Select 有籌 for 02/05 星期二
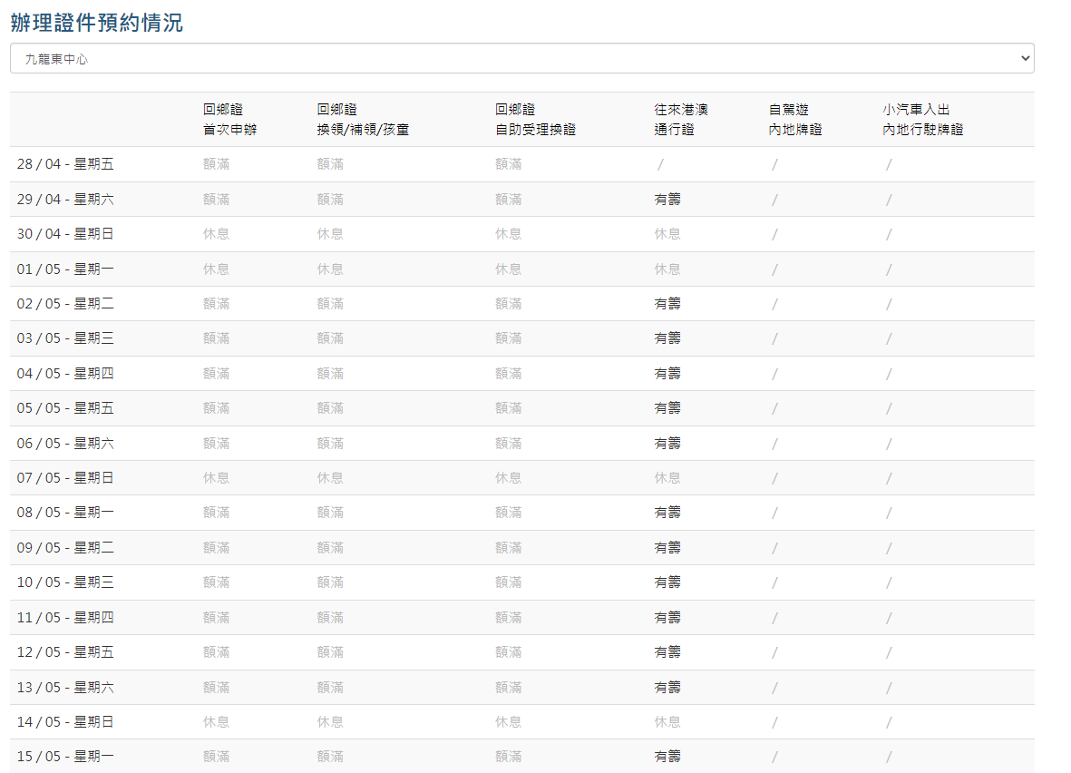 click(667, 303)
